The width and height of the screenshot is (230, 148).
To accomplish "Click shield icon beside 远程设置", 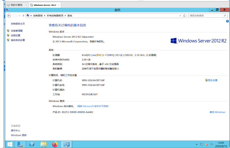I will [8, 35].
